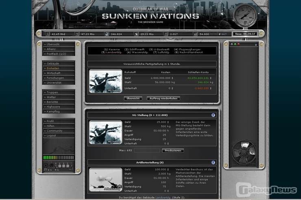
Task: Click the pressure gauge in header
Action: (x=245, y=16)
